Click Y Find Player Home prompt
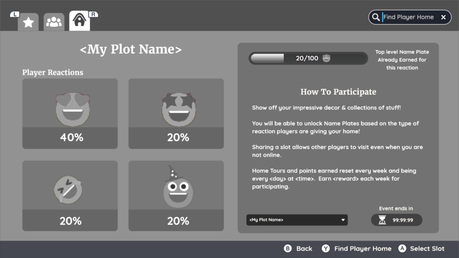Image resolution: width=459 pixels, height=258 pixels. [x=356, y=249]
